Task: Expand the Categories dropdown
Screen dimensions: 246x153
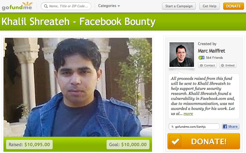Action: [109, 6]
